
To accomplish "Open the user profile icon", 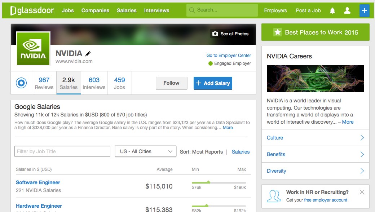I will (347, 11).
